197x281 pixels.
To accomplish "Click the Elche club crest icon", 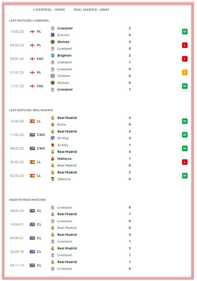I will pyautogui.click(x=53, y=125).
